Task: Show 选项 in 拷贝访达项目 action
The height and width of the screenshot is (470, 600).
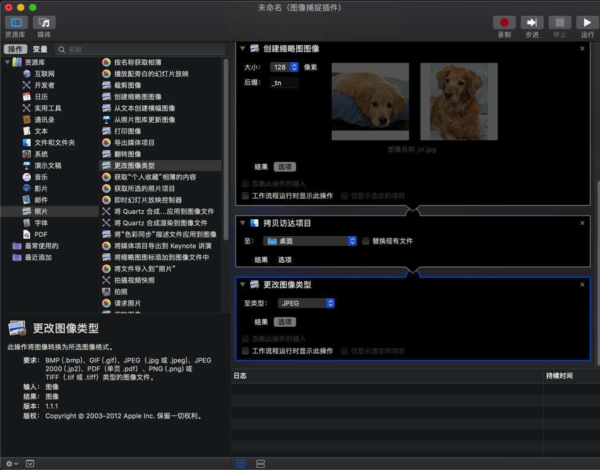Action: pyautogui.click(x=285, y=260)
